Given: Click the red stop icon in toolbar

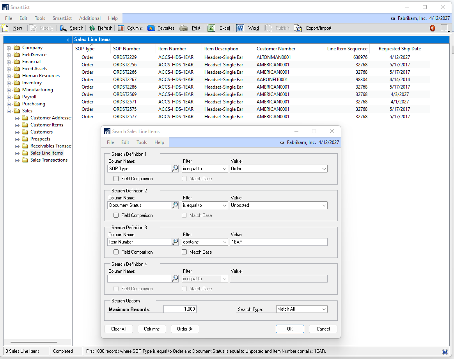Looking at the screenshot, I should [432, 28].
